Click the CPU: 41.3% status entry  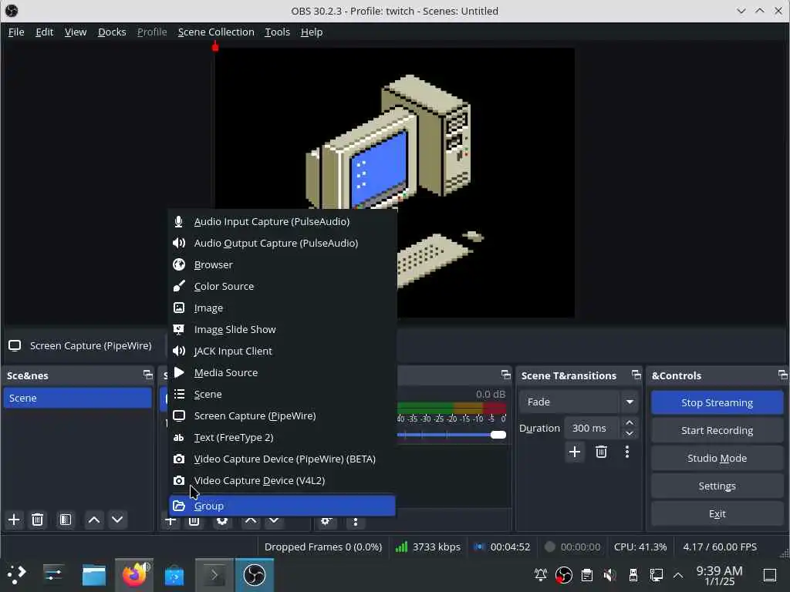[x=640, y=547]
